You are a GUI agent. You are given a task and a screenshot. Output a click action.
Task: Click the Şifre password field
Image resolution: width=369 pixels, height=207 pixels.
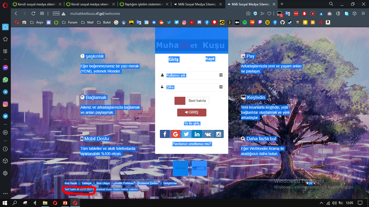(x=192, y=87)
